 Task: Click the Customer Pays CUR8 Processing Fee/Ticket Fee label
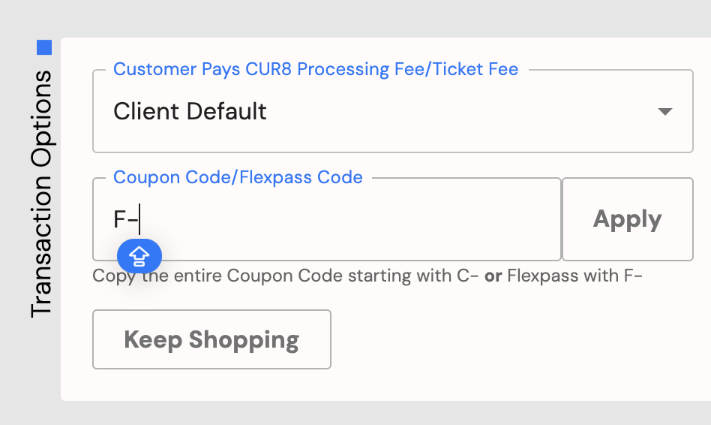click(x=316, y=69)
